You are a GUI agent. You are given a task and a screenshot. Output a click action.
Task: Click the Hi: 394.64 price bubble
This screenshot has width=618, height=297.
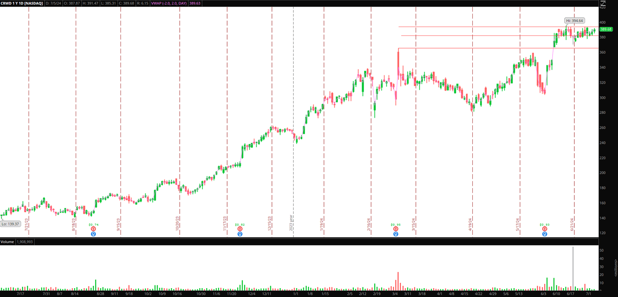[574, 21]
